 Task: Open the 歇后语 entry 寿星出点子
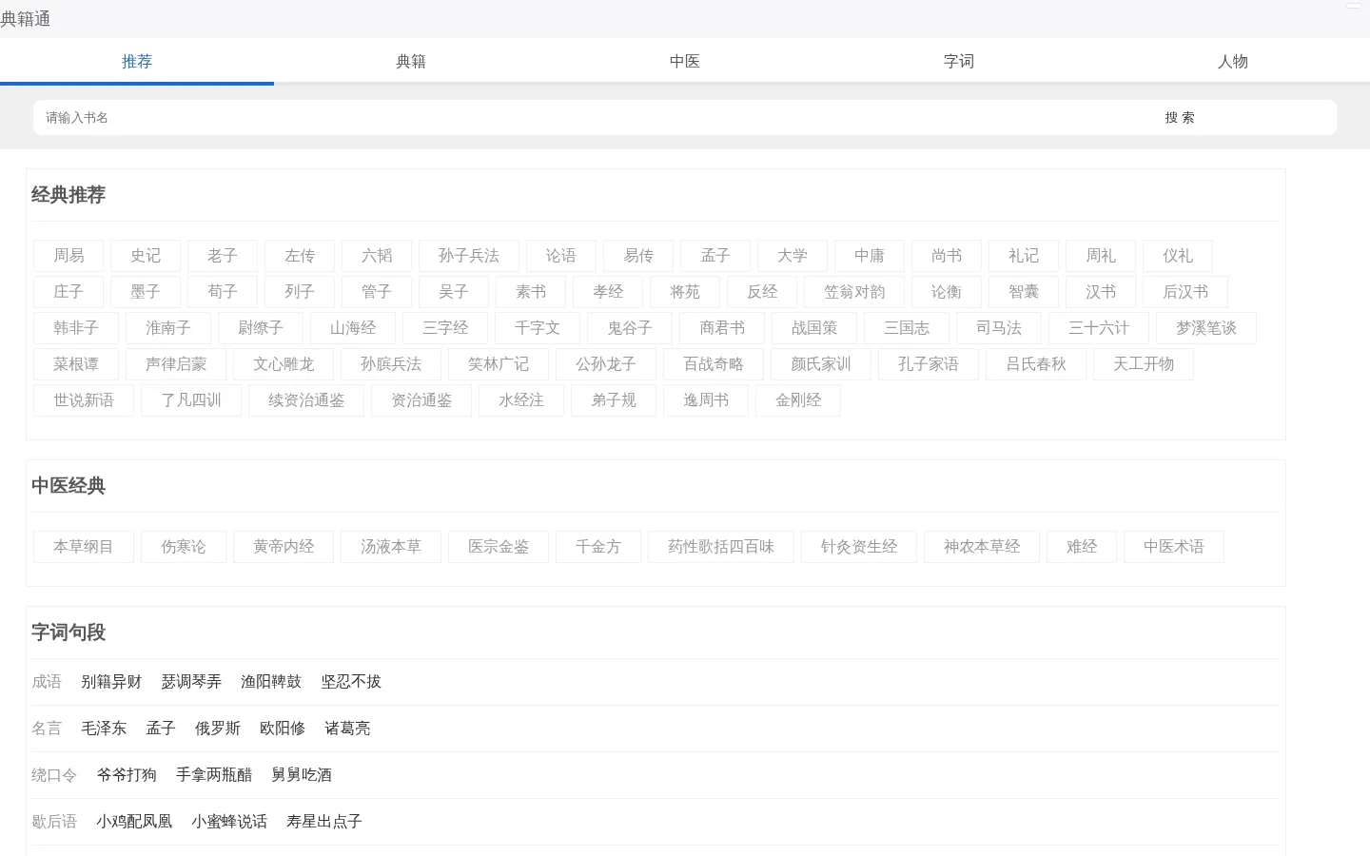pos(324,822)
